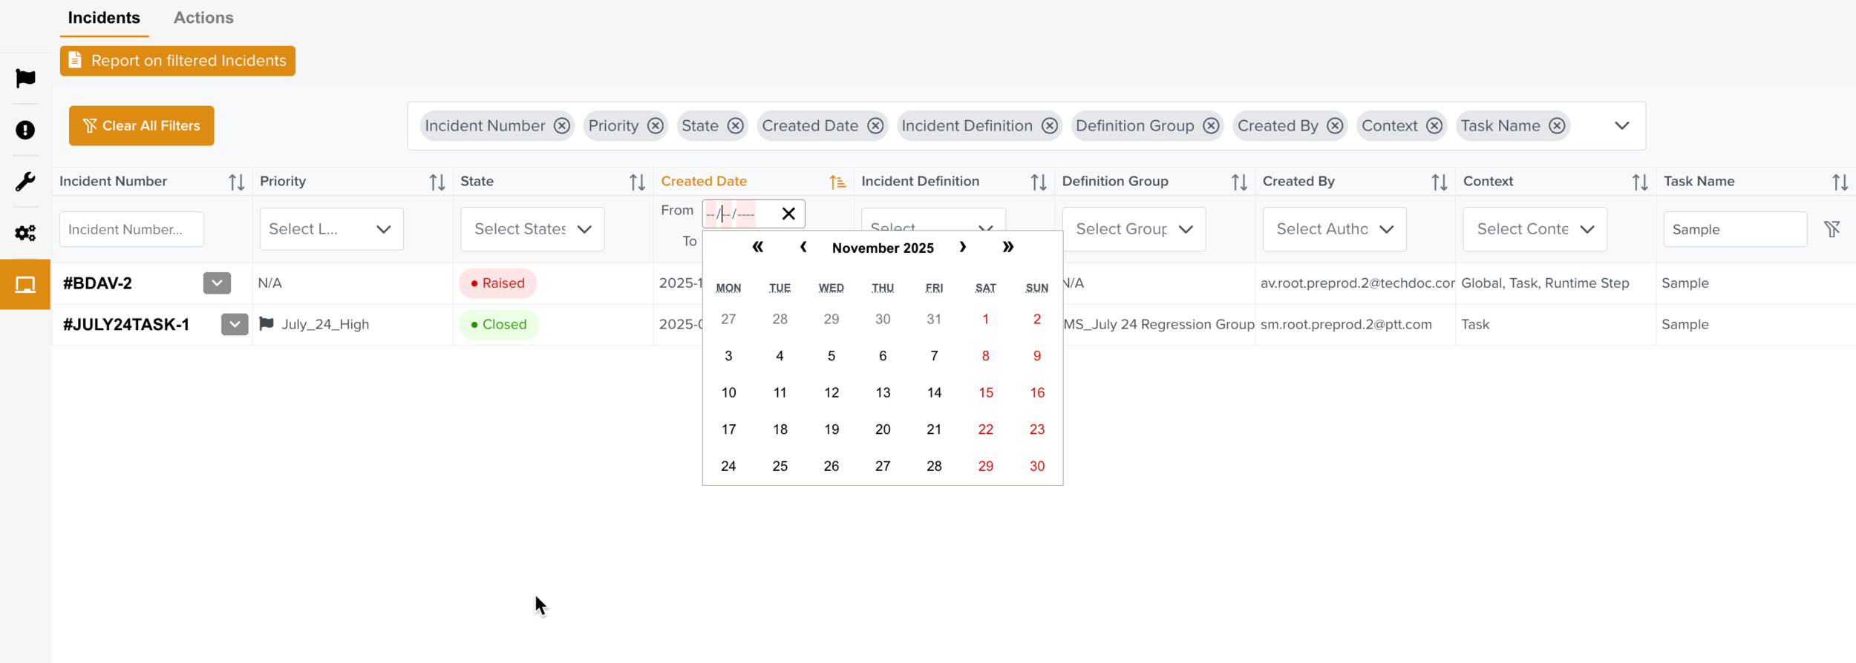Click the flag icon in left sidebar
Screen dimensions: 1856x663
coord(25,78)
